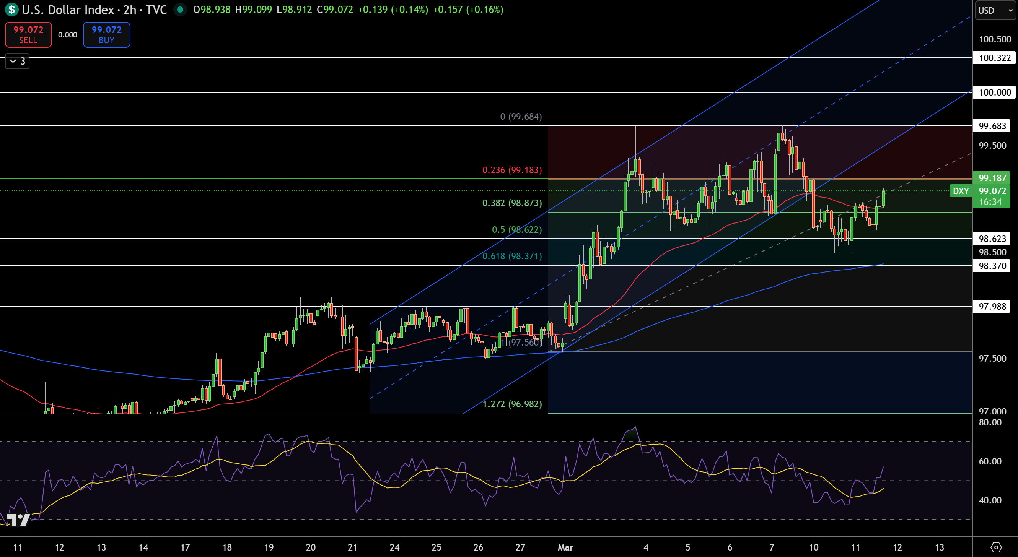
Task: Click the Mar date label on time axis
Action: click(x=565, y=547)
